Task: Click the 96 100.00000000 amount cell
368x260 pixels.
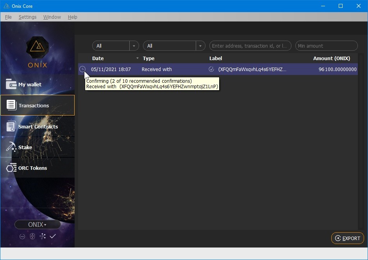Action: coord(338,69)
